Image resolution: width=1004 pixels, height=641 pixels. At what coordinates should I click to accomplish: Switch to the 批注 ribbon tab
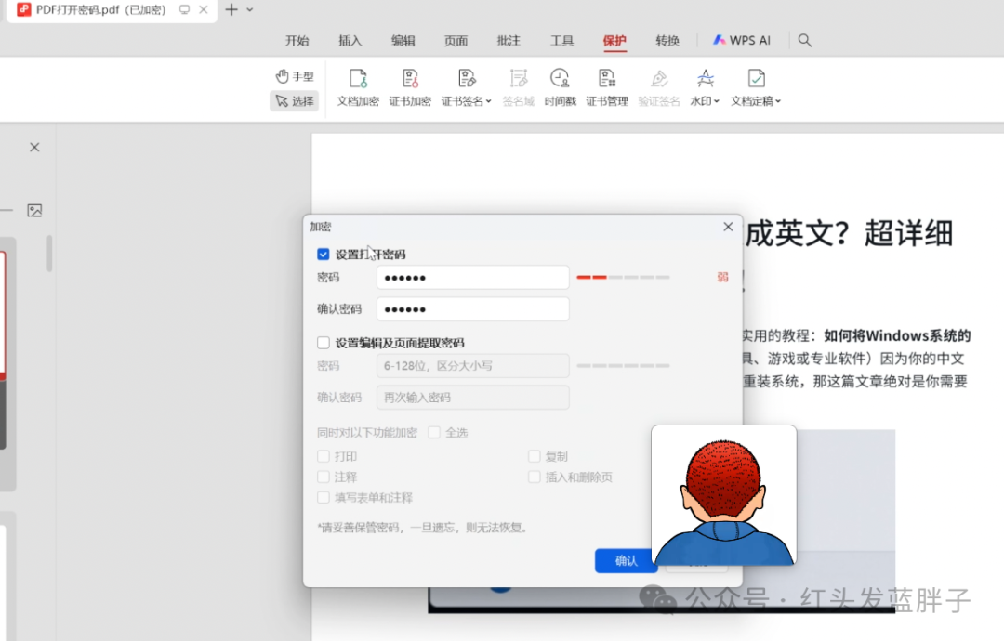tap(509, 41)
